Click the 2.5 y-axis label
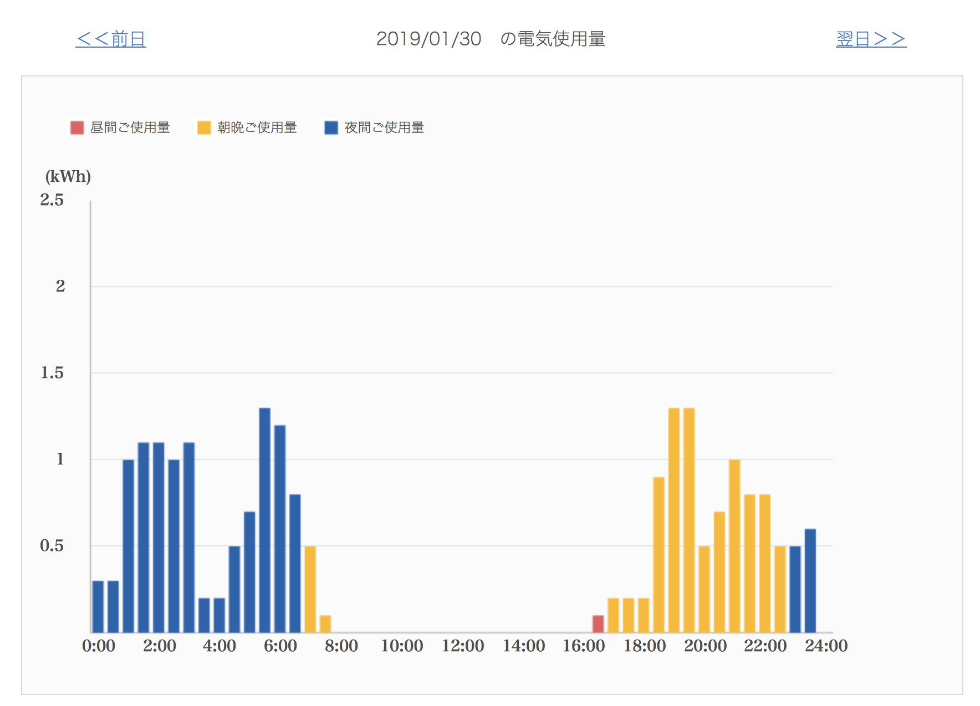This screenshot has height=706, width=980. pyautogui.click(x=52, y=200)
